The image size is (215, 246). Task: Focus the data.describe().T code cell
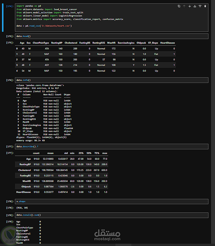(x=112, y=147)
